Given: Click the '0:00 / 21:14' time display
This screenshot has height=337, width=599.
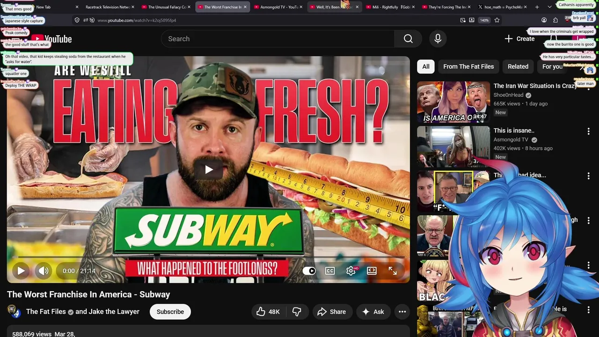Looking at the screenshot, I should tap(79, 271).
